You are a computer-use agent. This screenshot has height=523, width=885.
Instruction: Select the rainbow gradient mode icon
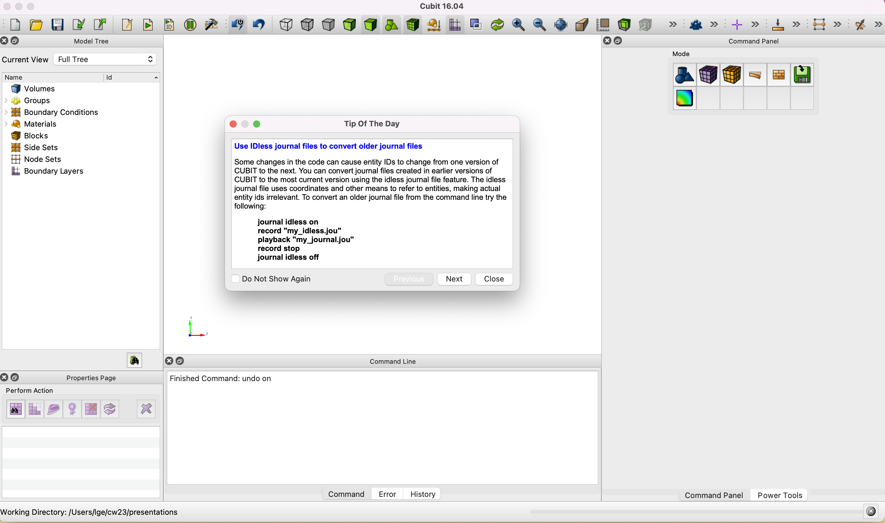click(x=685, y=98)
